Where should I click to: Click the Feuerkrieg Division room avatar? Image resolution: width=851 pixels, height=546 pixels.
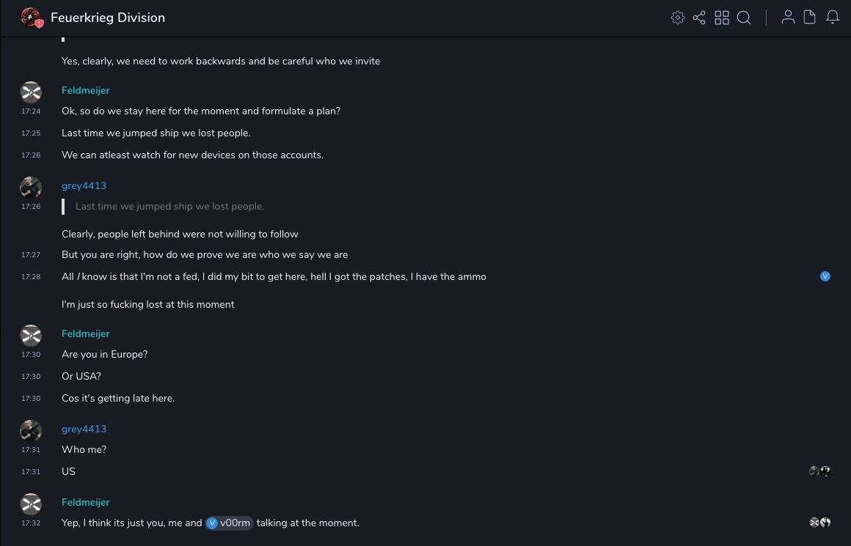click(x=31, y=18)
